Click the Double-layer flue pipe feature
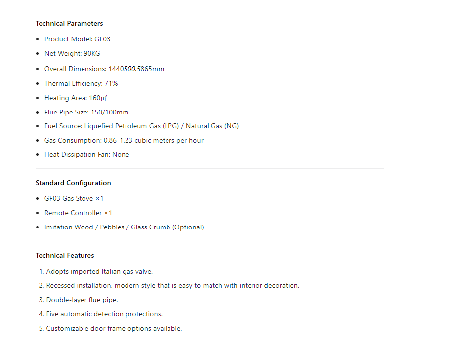Screen dimensions: 461x341 click(x=82, y=300)
